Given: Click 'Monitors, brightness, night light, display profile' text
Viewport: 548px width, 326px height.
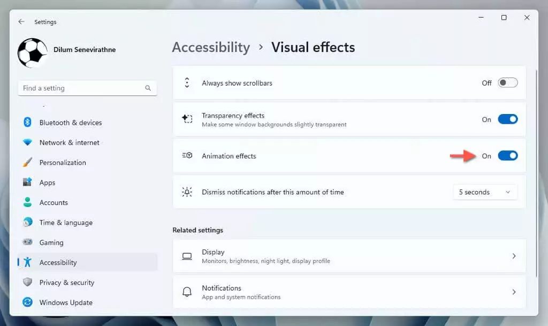Looking at the screenshot, I should coord(265,261).
